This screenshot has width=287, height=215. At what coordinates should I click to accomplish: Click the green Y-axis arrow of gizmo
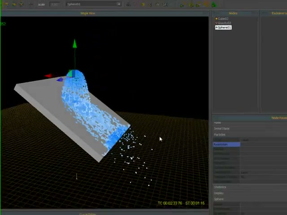[x=75, y=44]
